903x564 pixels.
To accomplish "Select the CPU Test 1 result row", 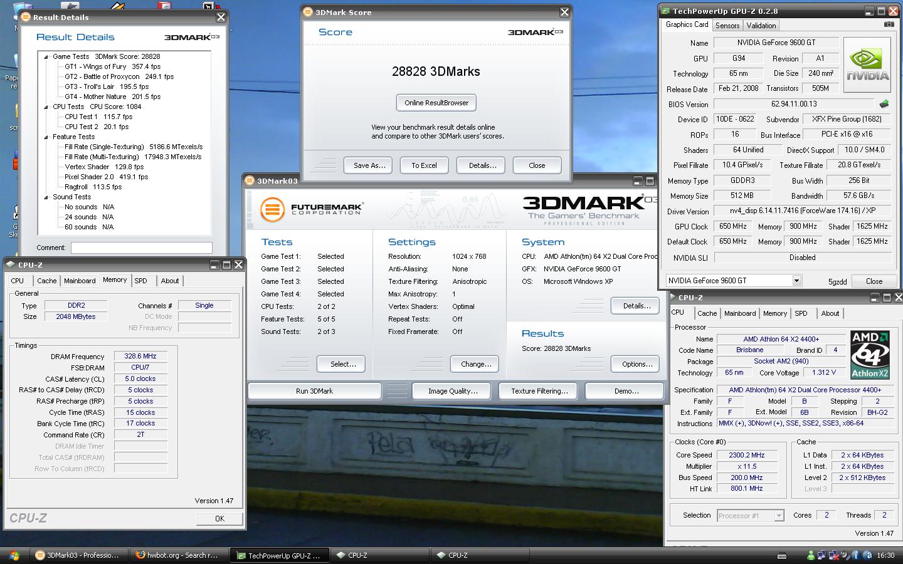I will point(98,117).
